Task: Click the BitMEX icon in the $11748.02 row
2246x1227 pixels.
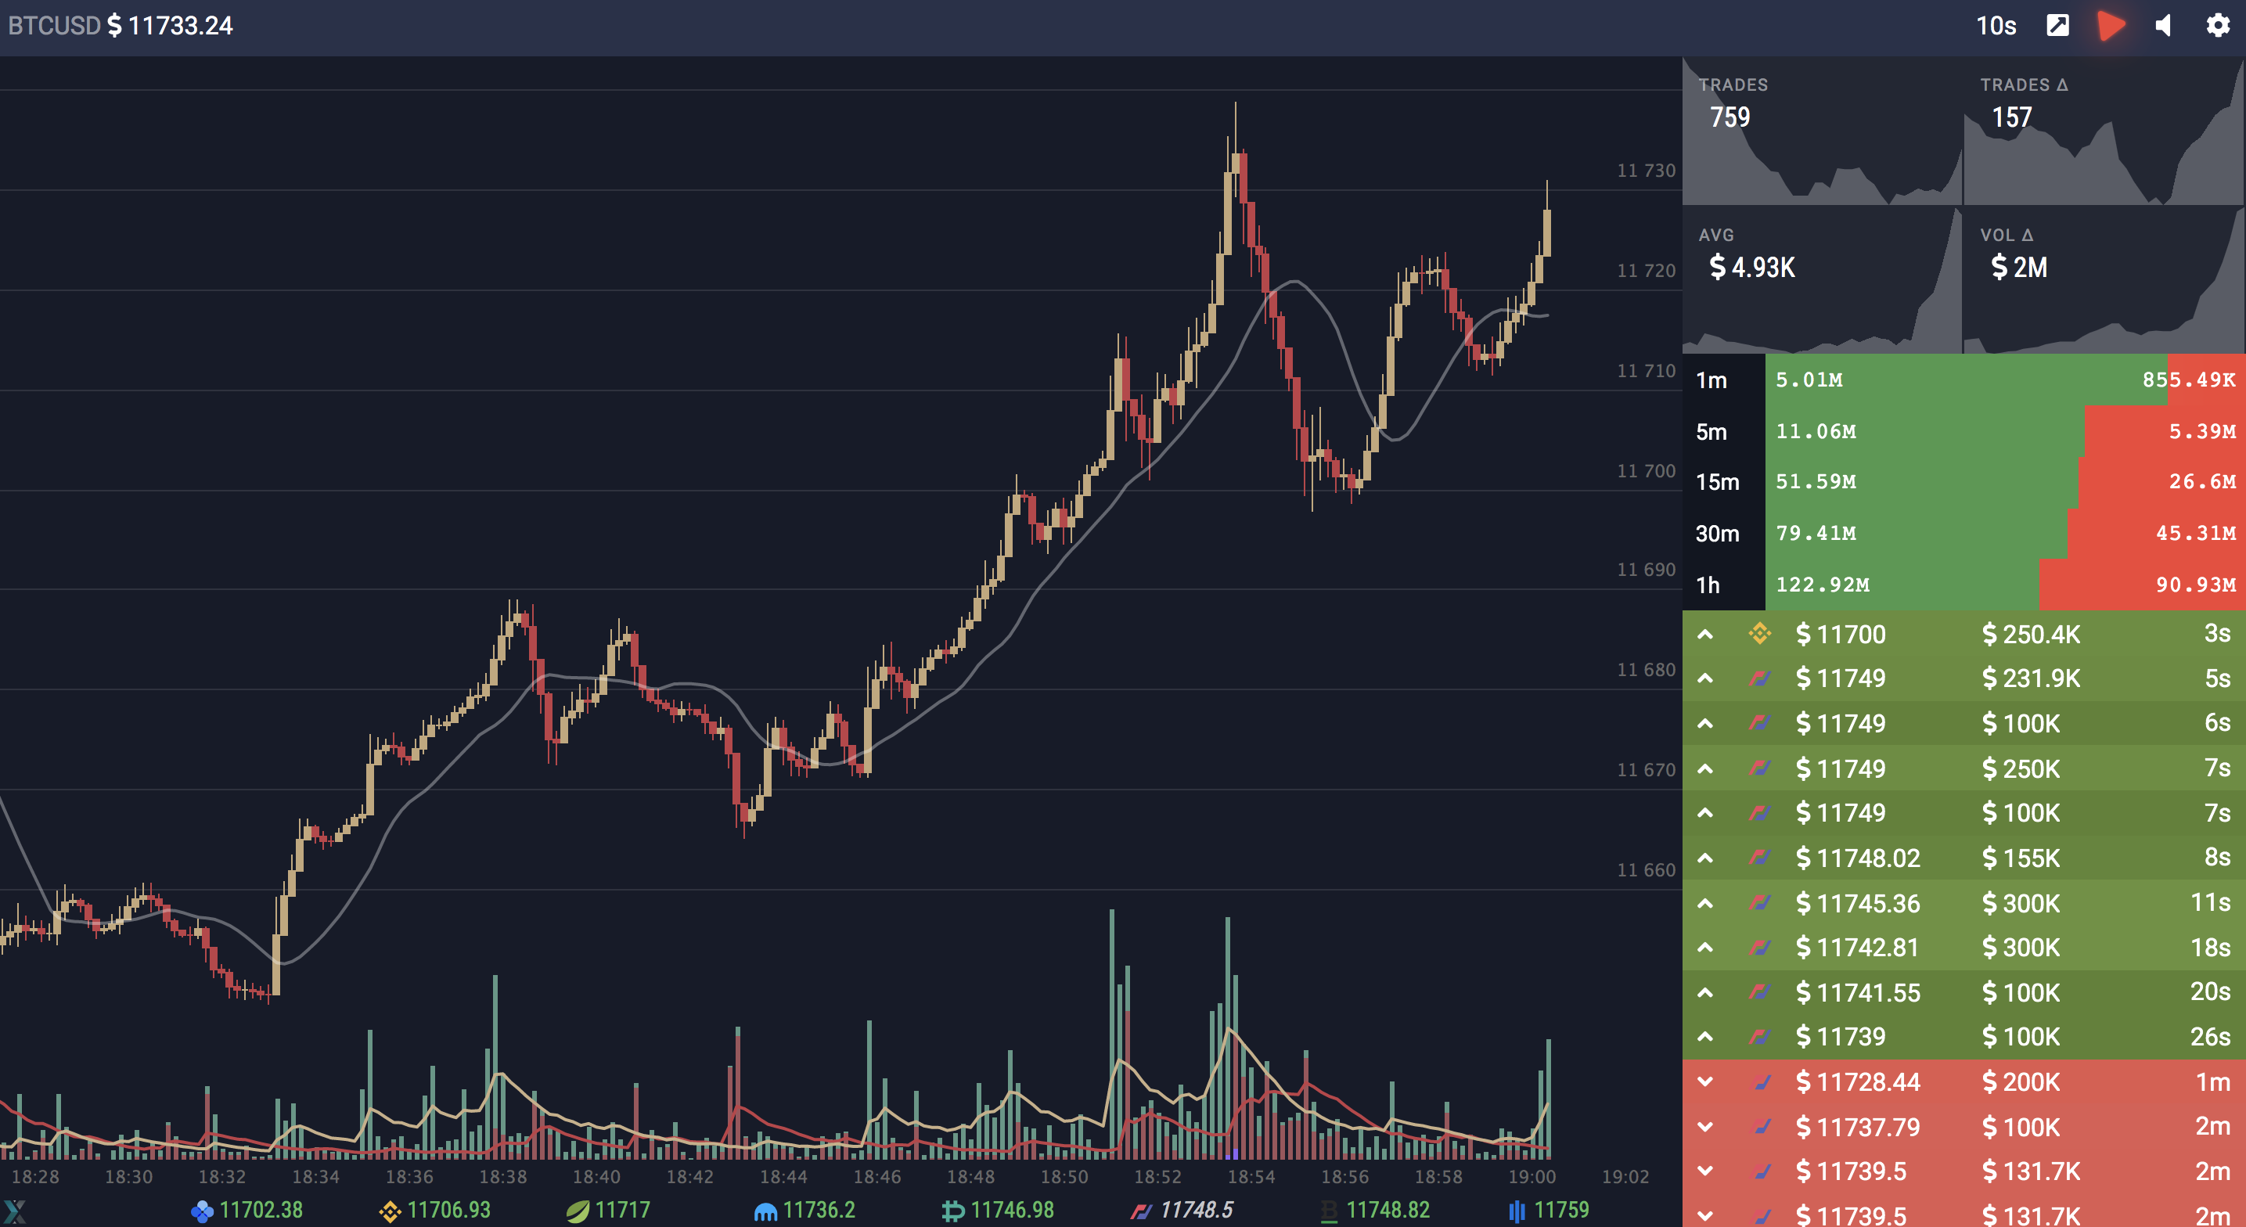Action: click(x=1759, y=857)
